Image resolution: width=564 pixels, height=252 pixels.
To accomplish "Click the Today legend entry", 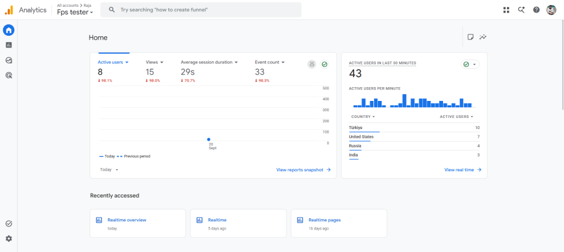I will coord(107,157).
